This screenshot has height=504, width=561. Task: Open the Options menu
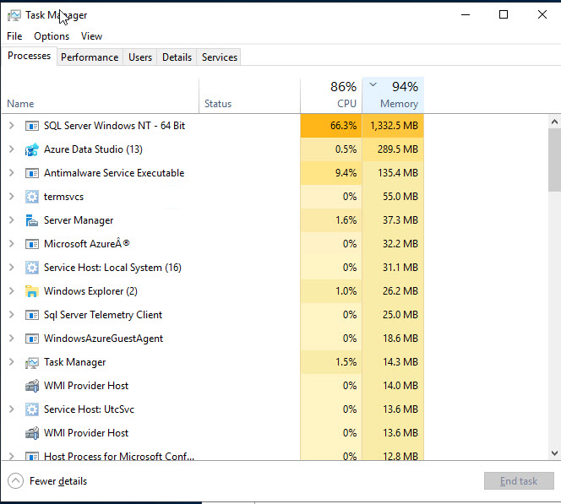(x=52, y=36)
